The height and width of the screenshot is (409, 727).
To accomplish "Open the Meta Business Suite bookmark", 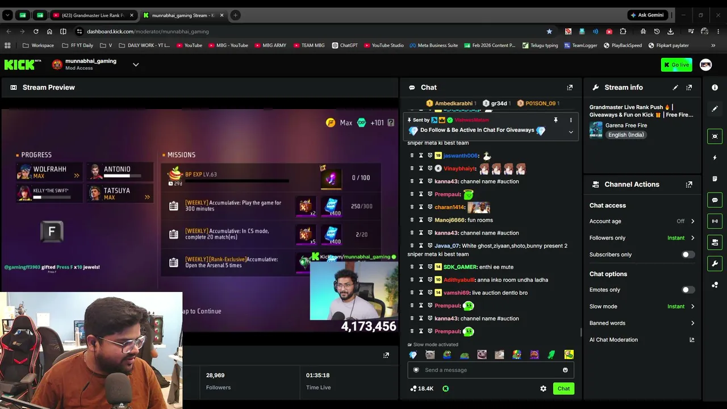I will pos(433,45).
